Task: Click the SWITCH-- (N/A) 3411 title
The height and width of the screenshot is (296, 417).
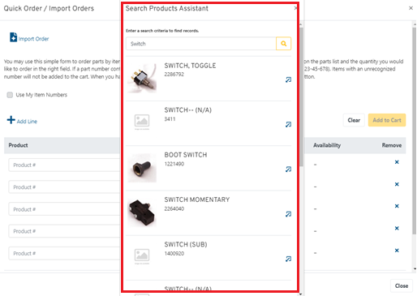Action: pos(187,110)
